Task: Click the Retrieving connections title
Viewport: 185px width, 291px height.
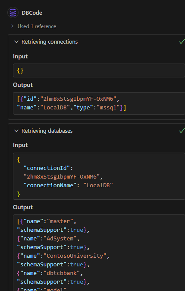Action: (50, 42)
